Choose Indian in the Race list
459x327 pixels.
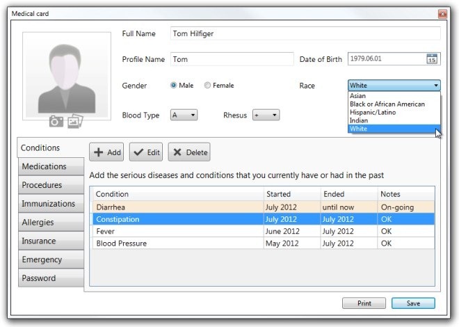tap(394, 120)
